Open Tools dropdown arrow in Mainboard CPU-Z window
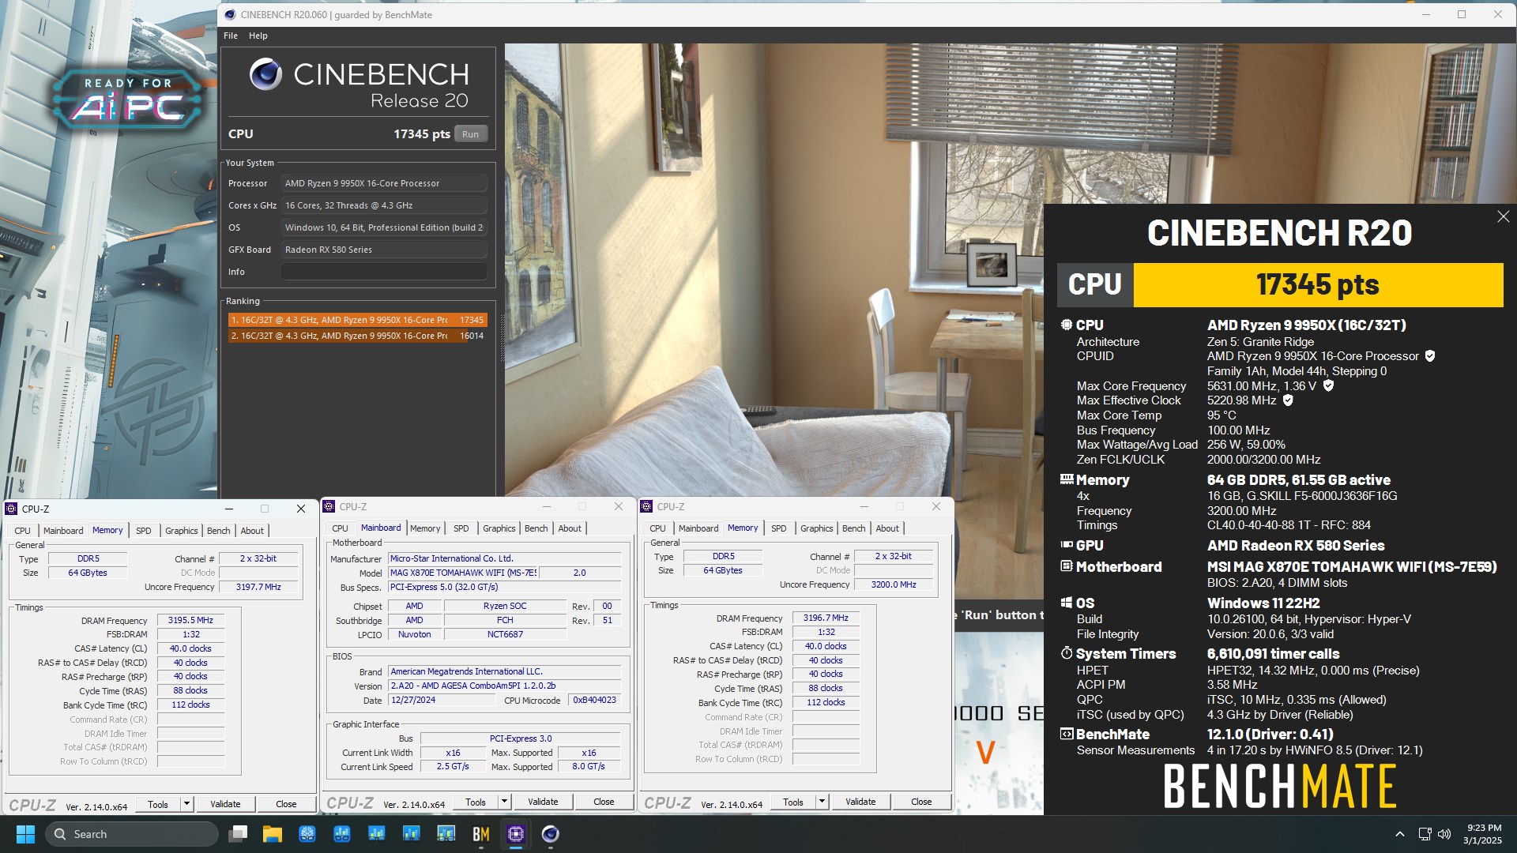The height and width of the screenshot is (853, 1517). click(504, 802)
